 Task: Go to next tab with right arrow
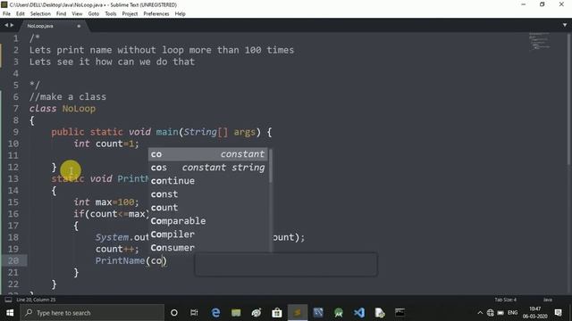click(12, 25)
